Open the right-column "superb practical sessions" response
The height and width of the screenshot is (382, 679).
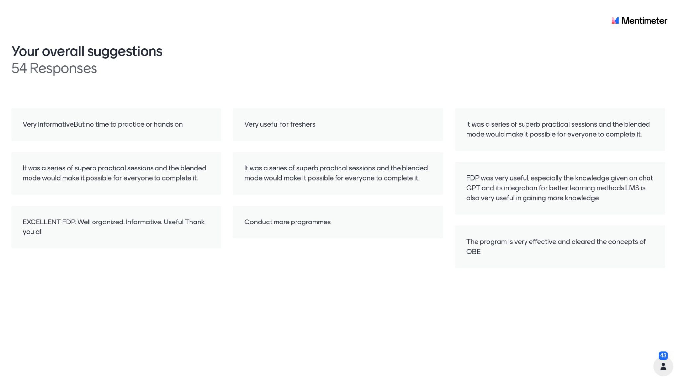click(560, 129)
